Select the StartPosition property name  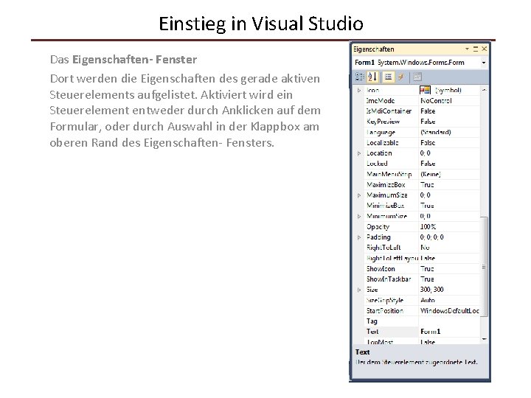385,311
